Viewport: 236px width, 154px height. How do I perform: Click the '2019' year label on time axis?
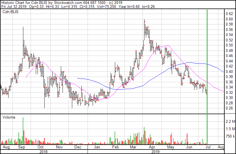155,152
